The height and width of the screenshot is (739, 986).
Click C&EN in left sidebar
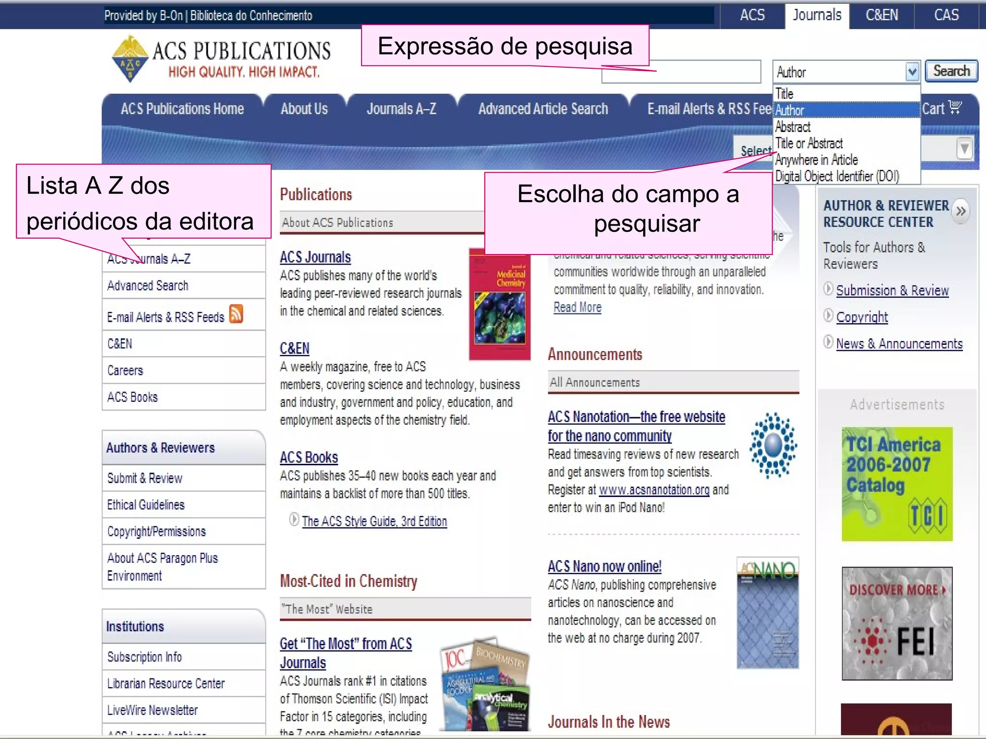184,344
